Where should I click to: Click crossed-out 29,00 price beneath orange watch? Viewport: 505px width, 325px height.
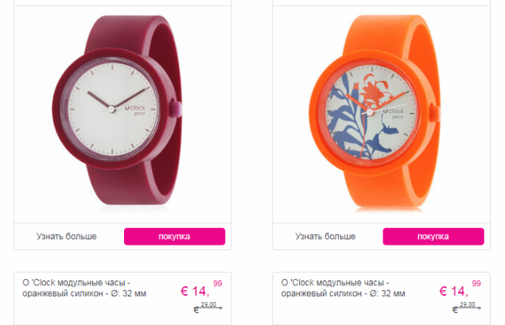point(467,307)
